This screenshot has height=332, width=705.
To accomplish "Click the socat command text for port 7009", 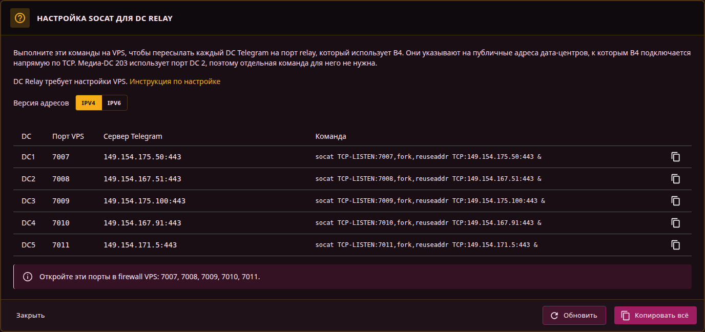I will click(430, 201).
